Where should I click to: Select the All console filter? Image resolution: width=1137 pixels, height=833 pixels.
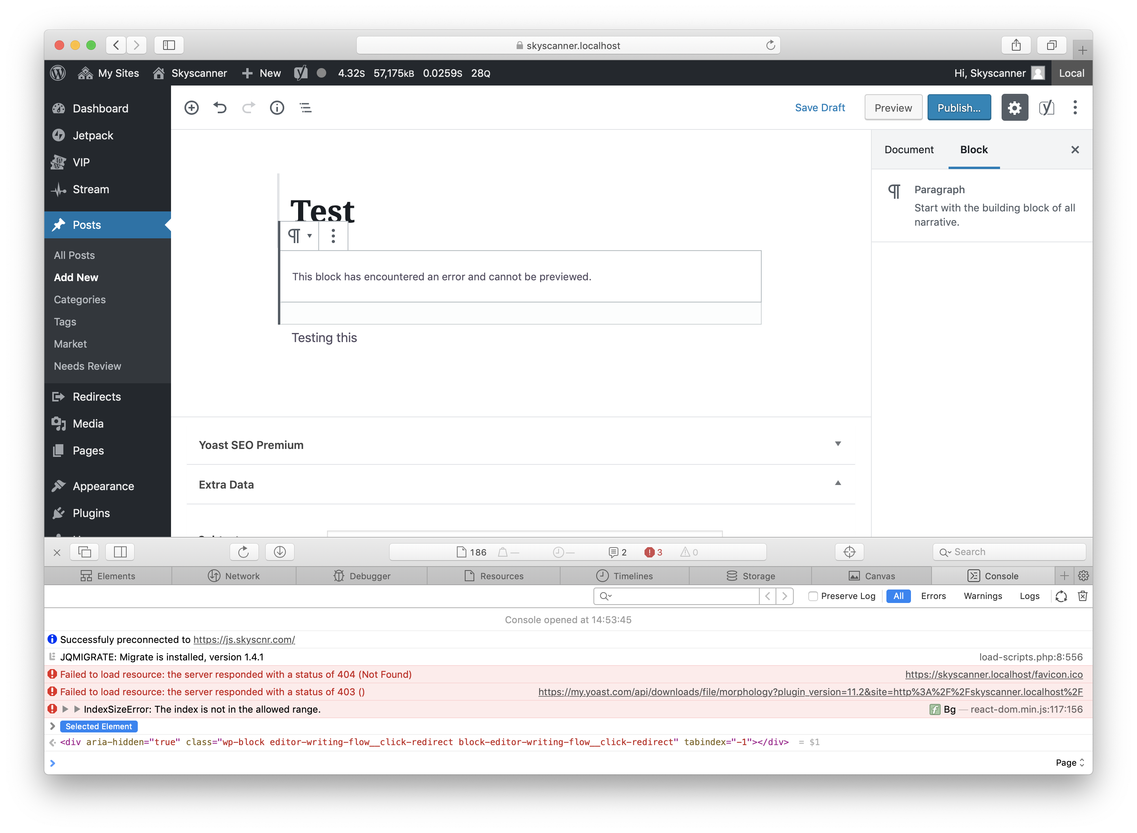(898, 596)
